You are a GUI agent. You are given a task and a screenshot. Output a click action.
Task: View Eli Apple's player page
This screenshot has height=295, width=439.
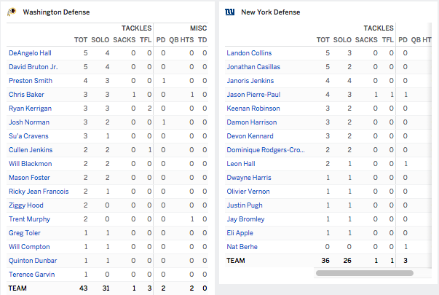tap(240, 233)
